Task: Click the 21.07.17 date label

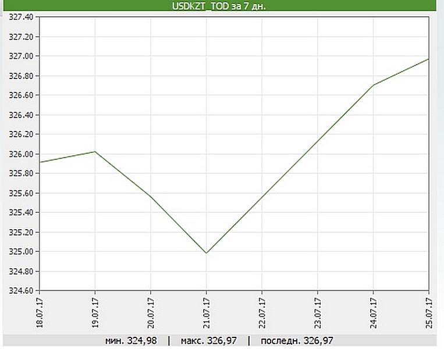Action: coord(206,314)
